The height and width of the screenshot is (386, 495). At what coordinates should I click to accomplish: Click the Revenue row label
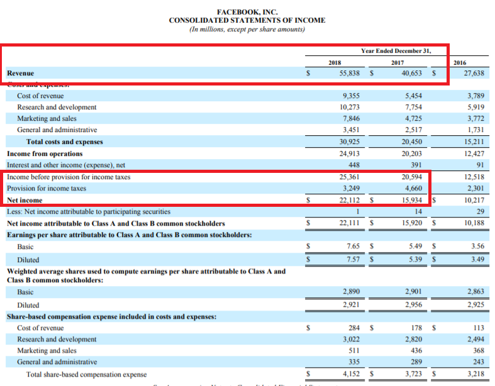pyautogui.click(x=21, y=73)
